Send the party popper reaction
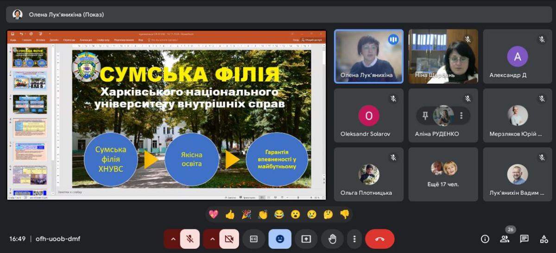This screenshot has height=253, width=556. (x=246, y=214)
